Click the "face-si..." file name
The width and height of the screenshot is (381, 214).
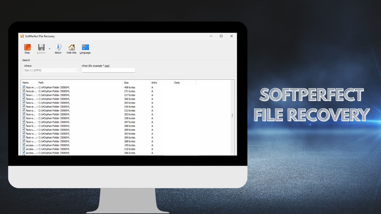(31, 107)
